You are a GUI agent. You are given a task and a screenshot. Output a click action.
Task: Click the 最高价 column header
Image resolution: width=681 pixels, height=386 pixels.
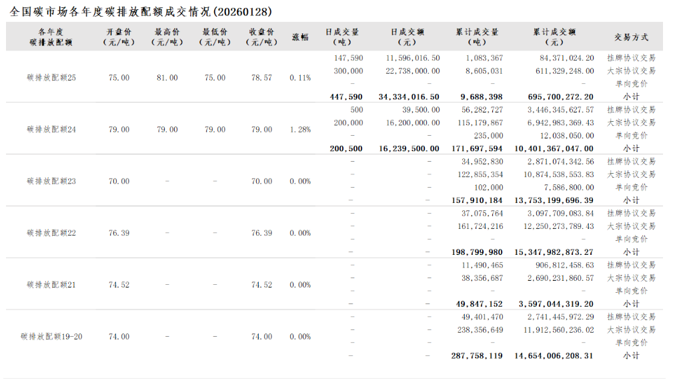(167, 37)
